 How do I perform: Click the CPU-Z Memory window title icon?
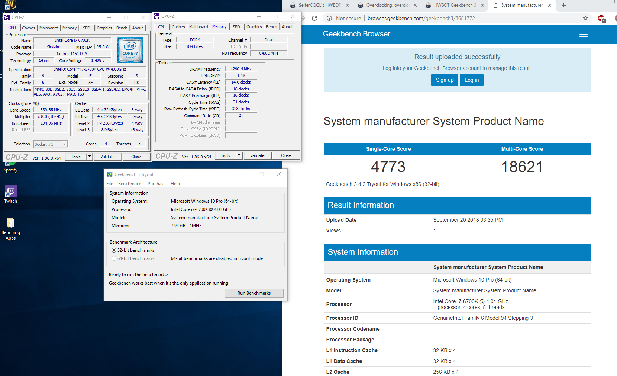[156, 16]
